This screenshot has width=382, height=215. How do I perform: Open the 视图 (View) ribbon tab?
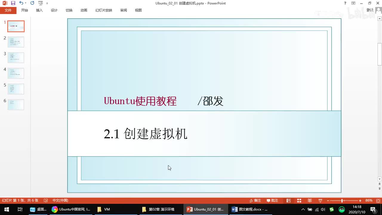138,10
